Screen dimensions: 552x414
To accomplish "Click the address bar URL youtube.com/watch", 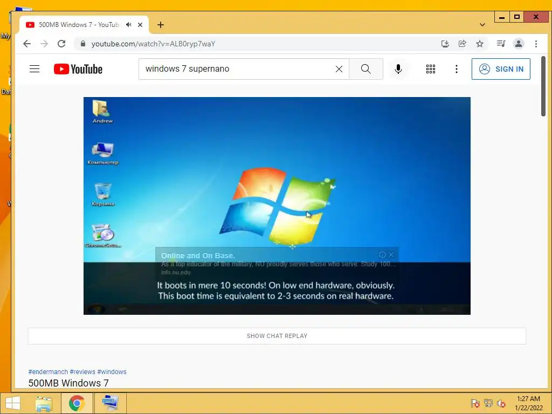I will [x=153, y=44].
